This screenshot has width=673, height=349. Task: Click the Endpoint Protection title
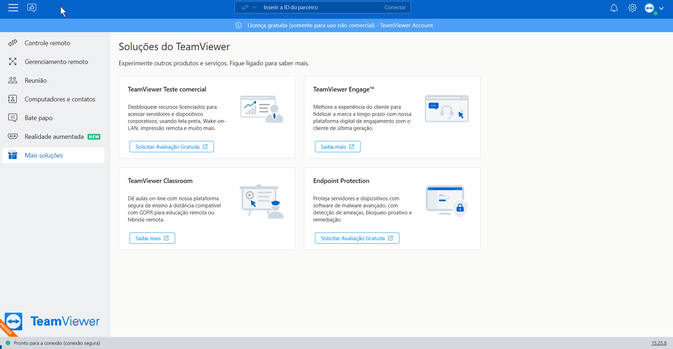(341, 181)
